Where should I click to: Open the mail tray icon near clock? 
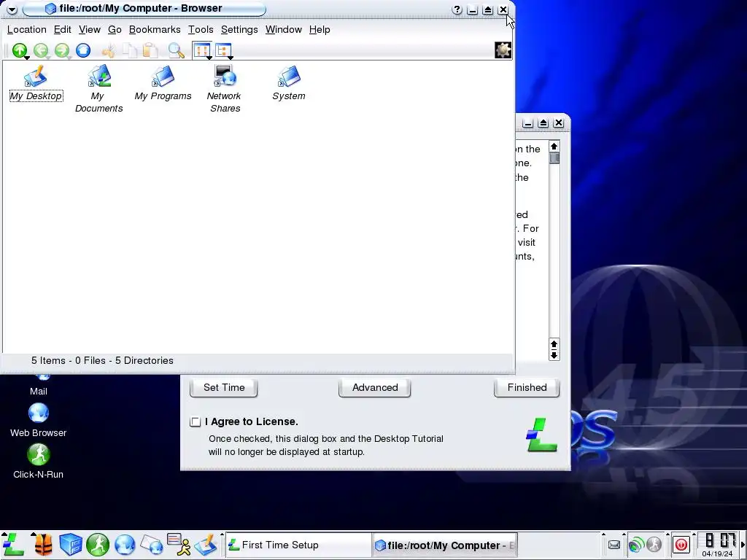tap(614, 545)
